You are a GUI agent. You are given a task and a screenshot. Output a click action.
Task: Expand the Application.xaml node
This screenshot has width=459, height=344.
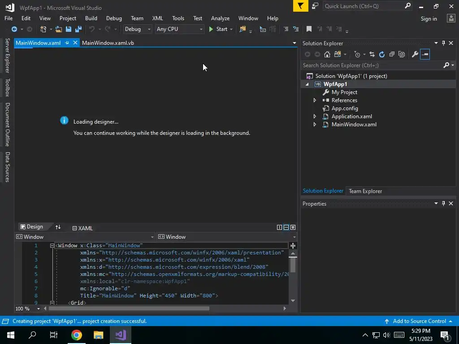(x=315, y=116)
